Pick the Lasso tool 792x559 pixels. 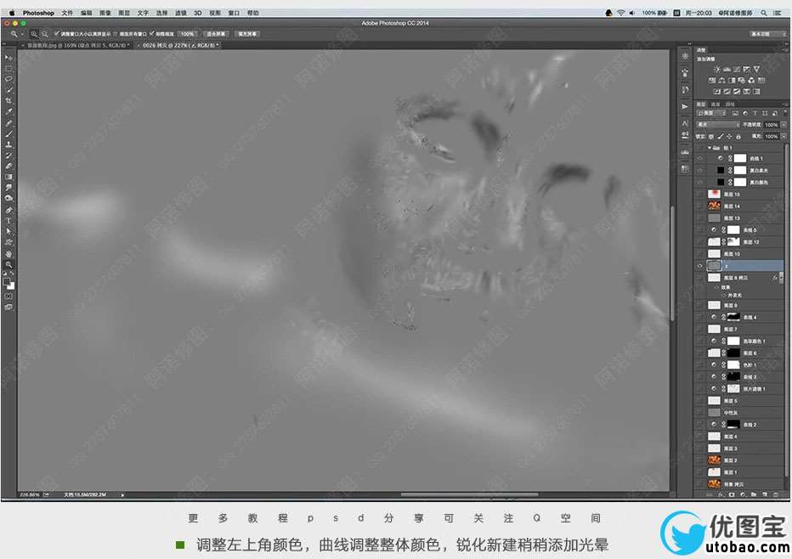click(x=9, y=78)
